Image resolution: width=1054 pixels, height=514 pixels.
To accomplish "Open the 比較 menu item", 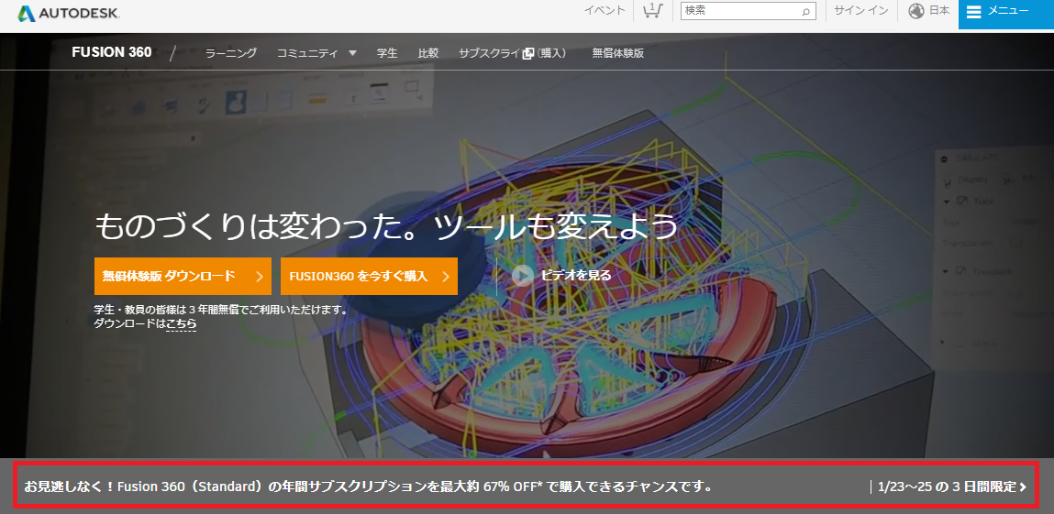I will click(428, 53).
